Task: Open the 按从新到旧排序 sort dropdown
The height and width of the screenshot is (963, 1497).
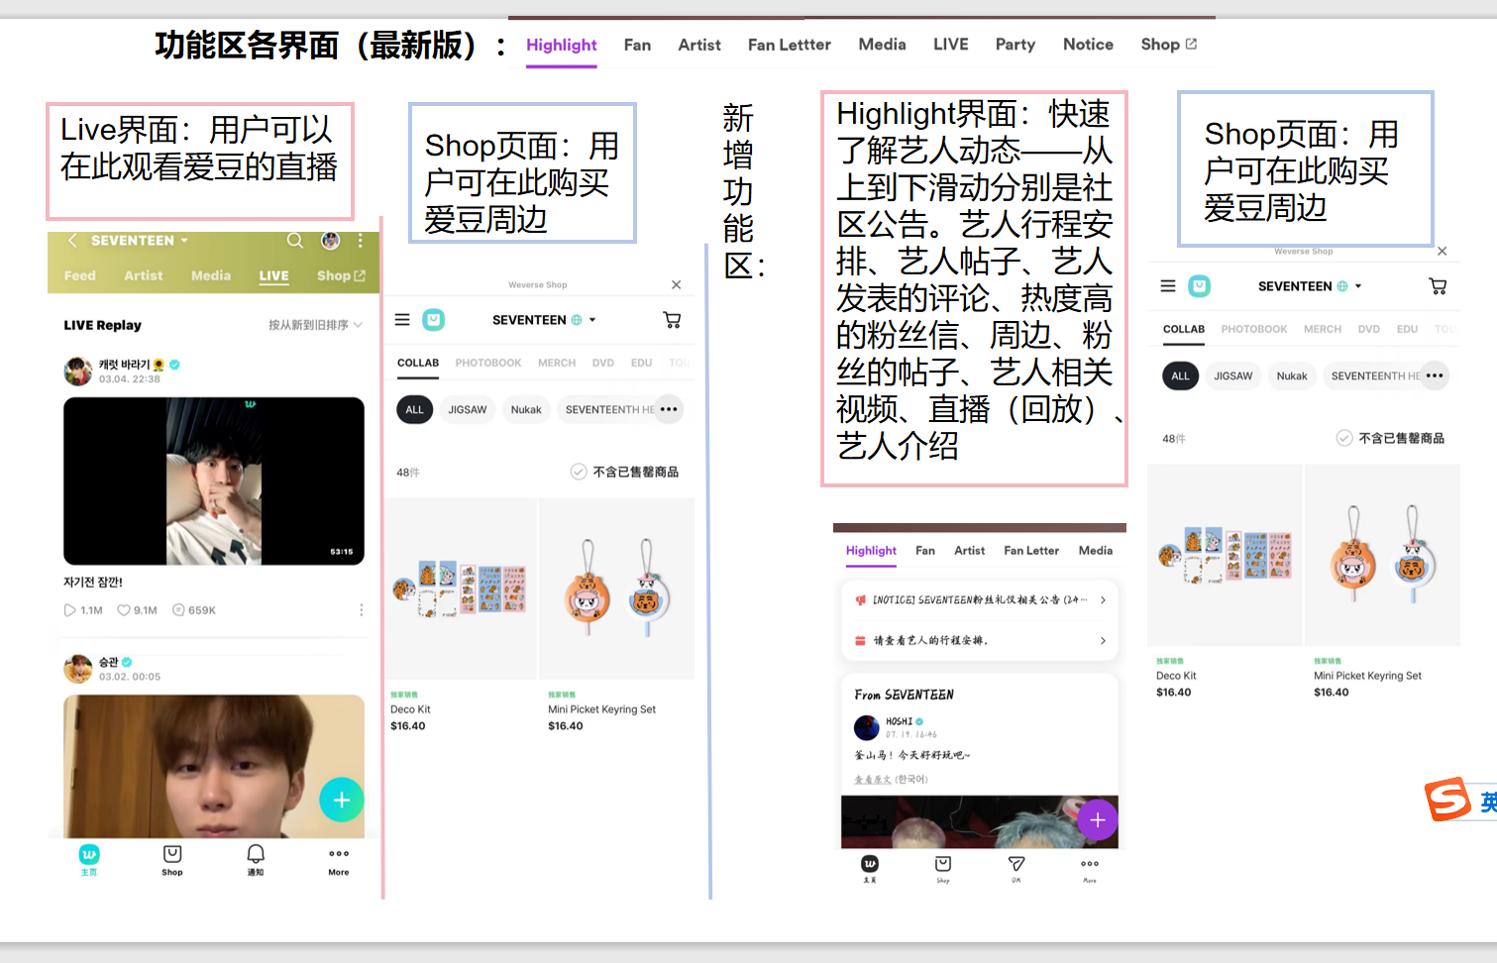Action: [315, 325]
